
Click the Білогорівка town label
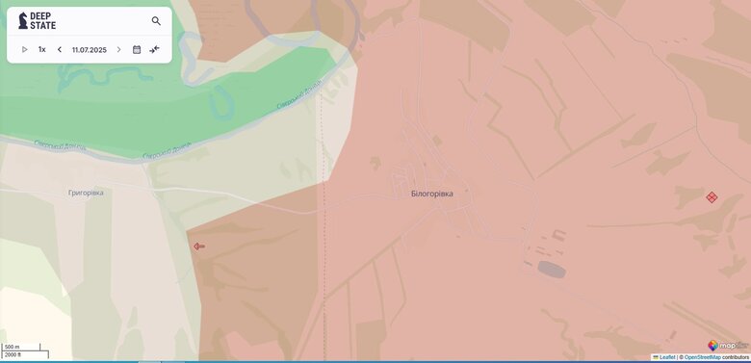432,194
